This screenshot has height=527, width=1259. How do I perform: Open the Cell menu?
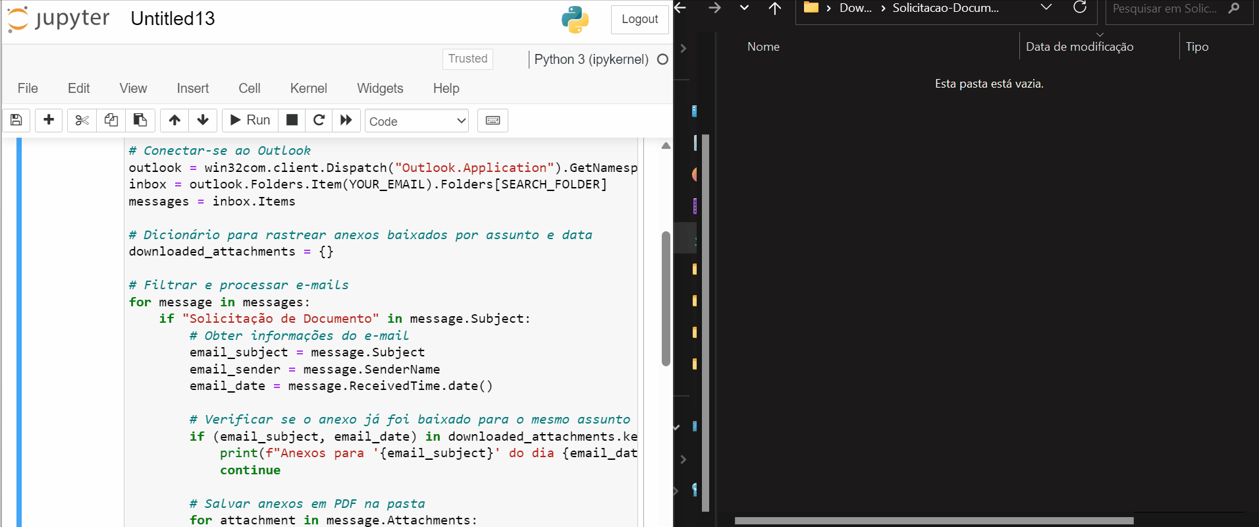click(249, 88)
